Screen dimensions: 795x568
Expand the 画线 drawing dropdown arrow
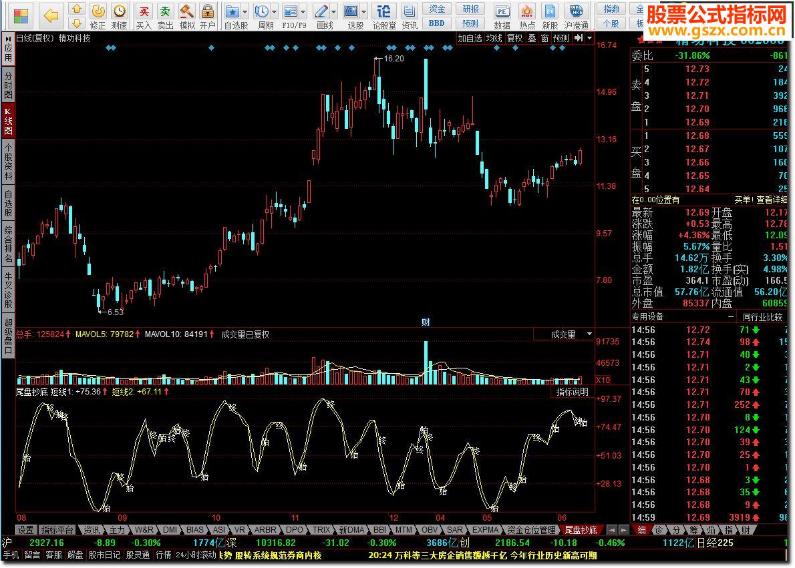click(x=334, y=11)
